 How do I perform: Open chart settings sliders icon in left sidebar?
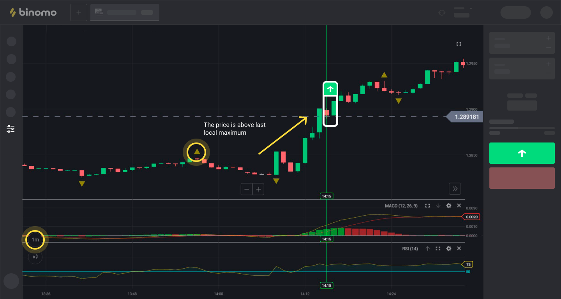click(11, 129)
